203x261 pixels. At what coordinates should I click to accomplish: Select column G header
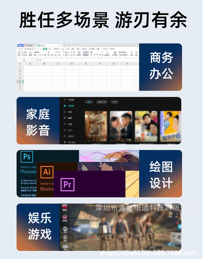[114, 64]
